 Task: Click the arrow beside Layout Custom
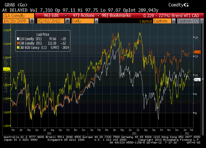coord(174,21)
